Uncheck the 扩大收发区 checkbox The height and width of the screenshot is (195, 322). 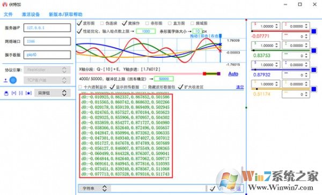pos(180,87)
